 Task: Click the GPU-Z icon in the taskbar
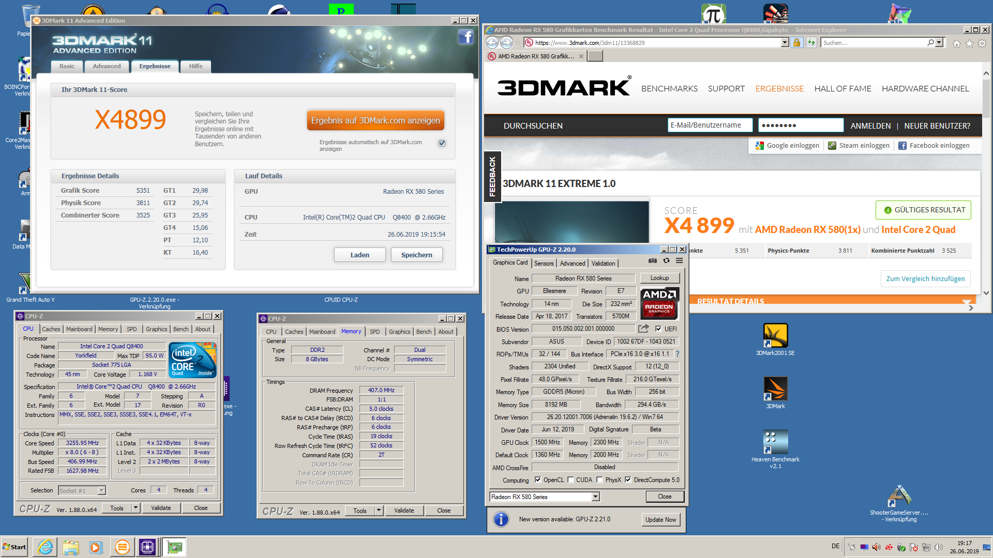[x=175, y=547]
